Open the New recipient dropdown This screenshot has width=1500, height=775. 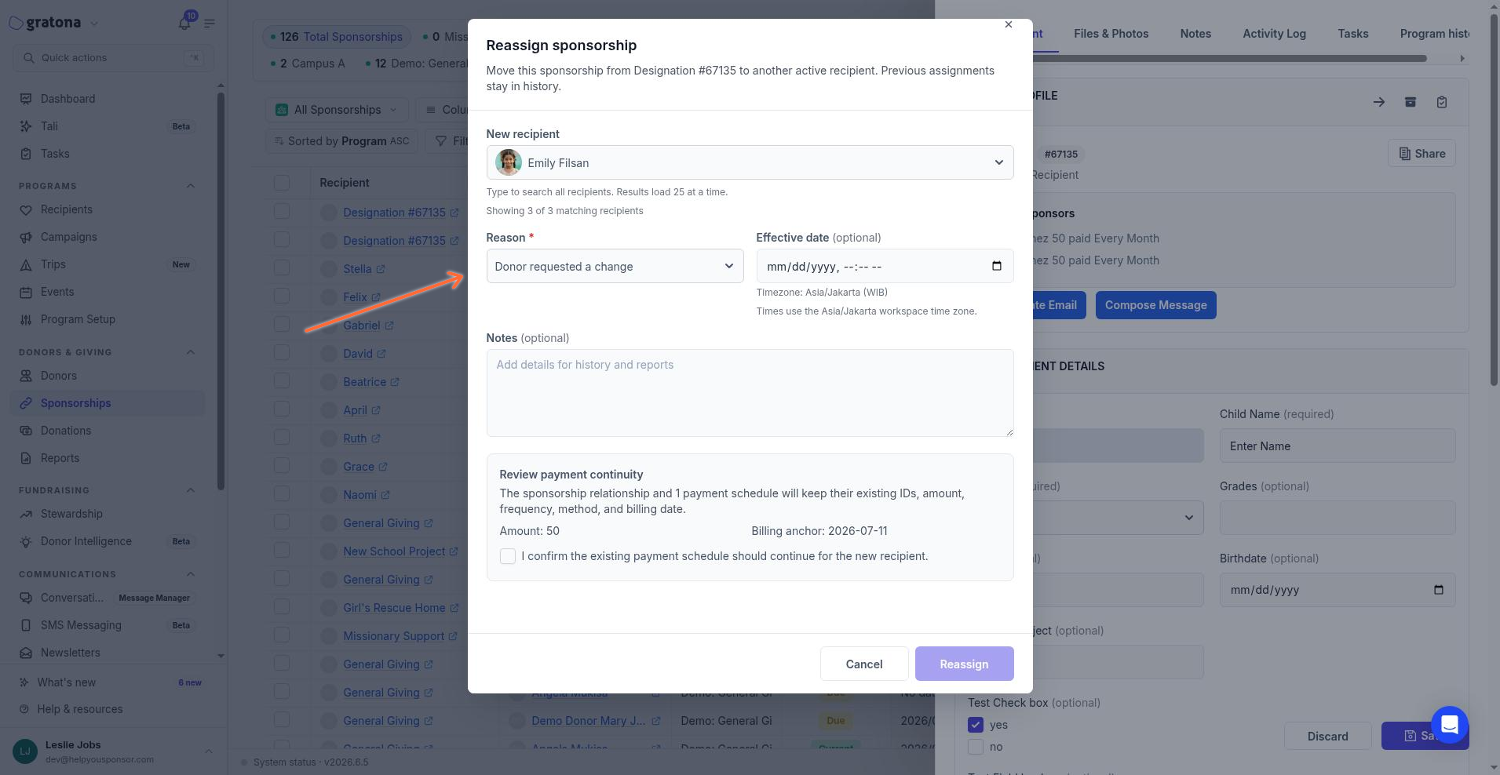(x=750, y=162)
